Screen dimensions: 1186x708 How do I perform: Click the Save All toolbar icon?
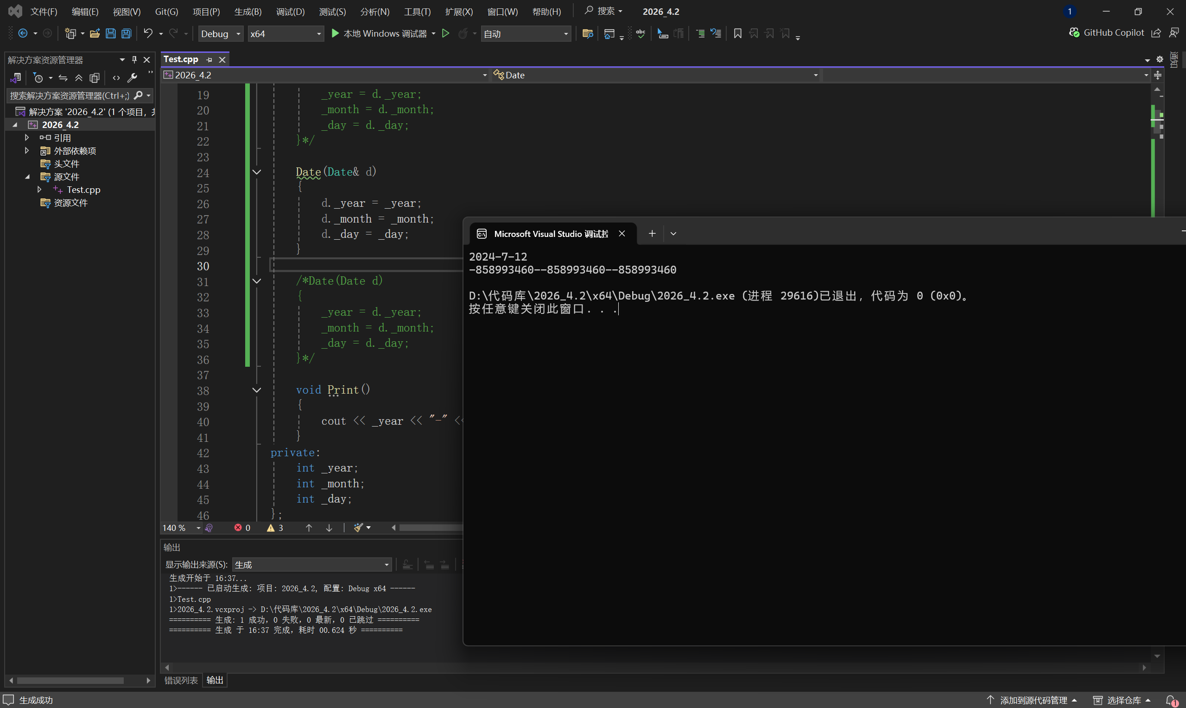[127, 33]
